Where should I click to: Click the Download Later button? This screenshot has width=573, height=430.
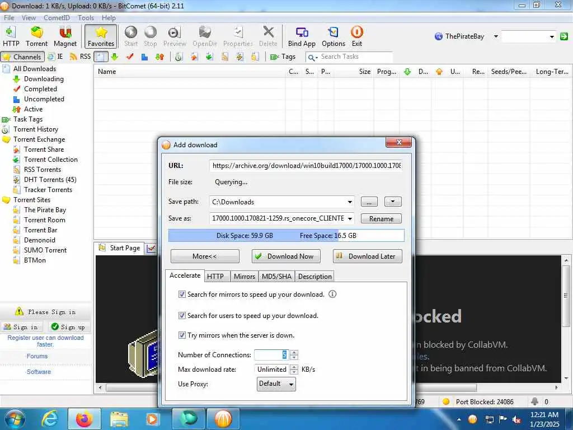point(367,256)
